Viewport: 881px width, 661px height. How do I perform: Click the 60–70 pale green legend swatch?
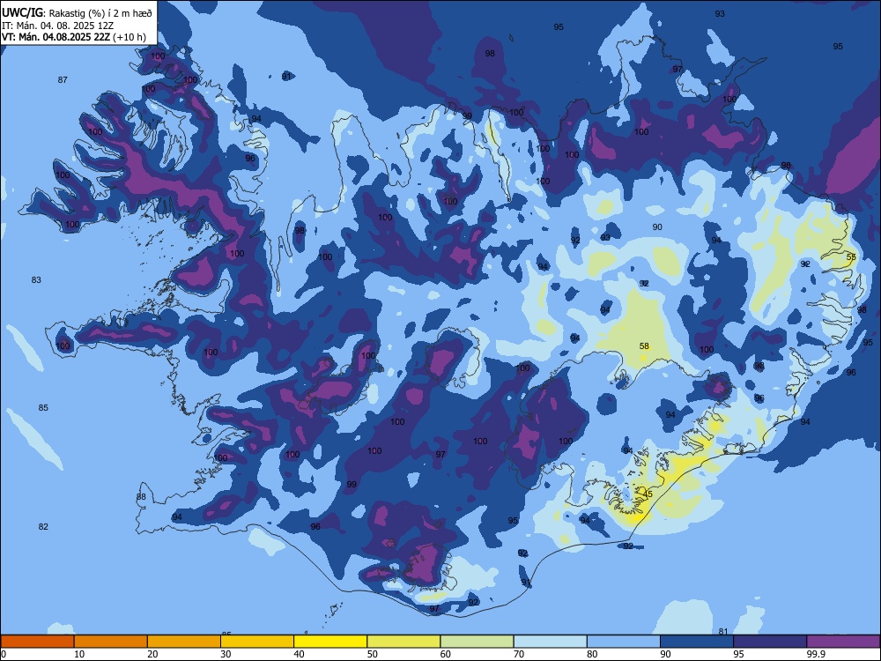pyautogui.click(x=477, y=642)
